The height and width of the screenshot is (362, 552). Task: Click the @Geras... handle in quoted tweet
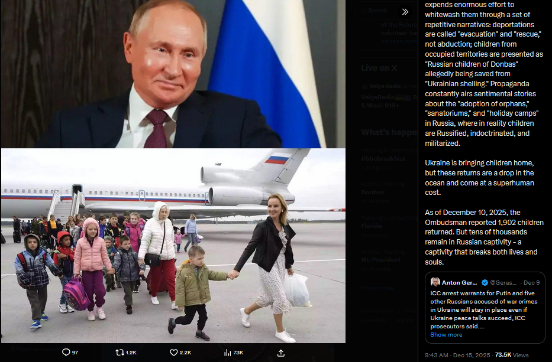[503, 282]
